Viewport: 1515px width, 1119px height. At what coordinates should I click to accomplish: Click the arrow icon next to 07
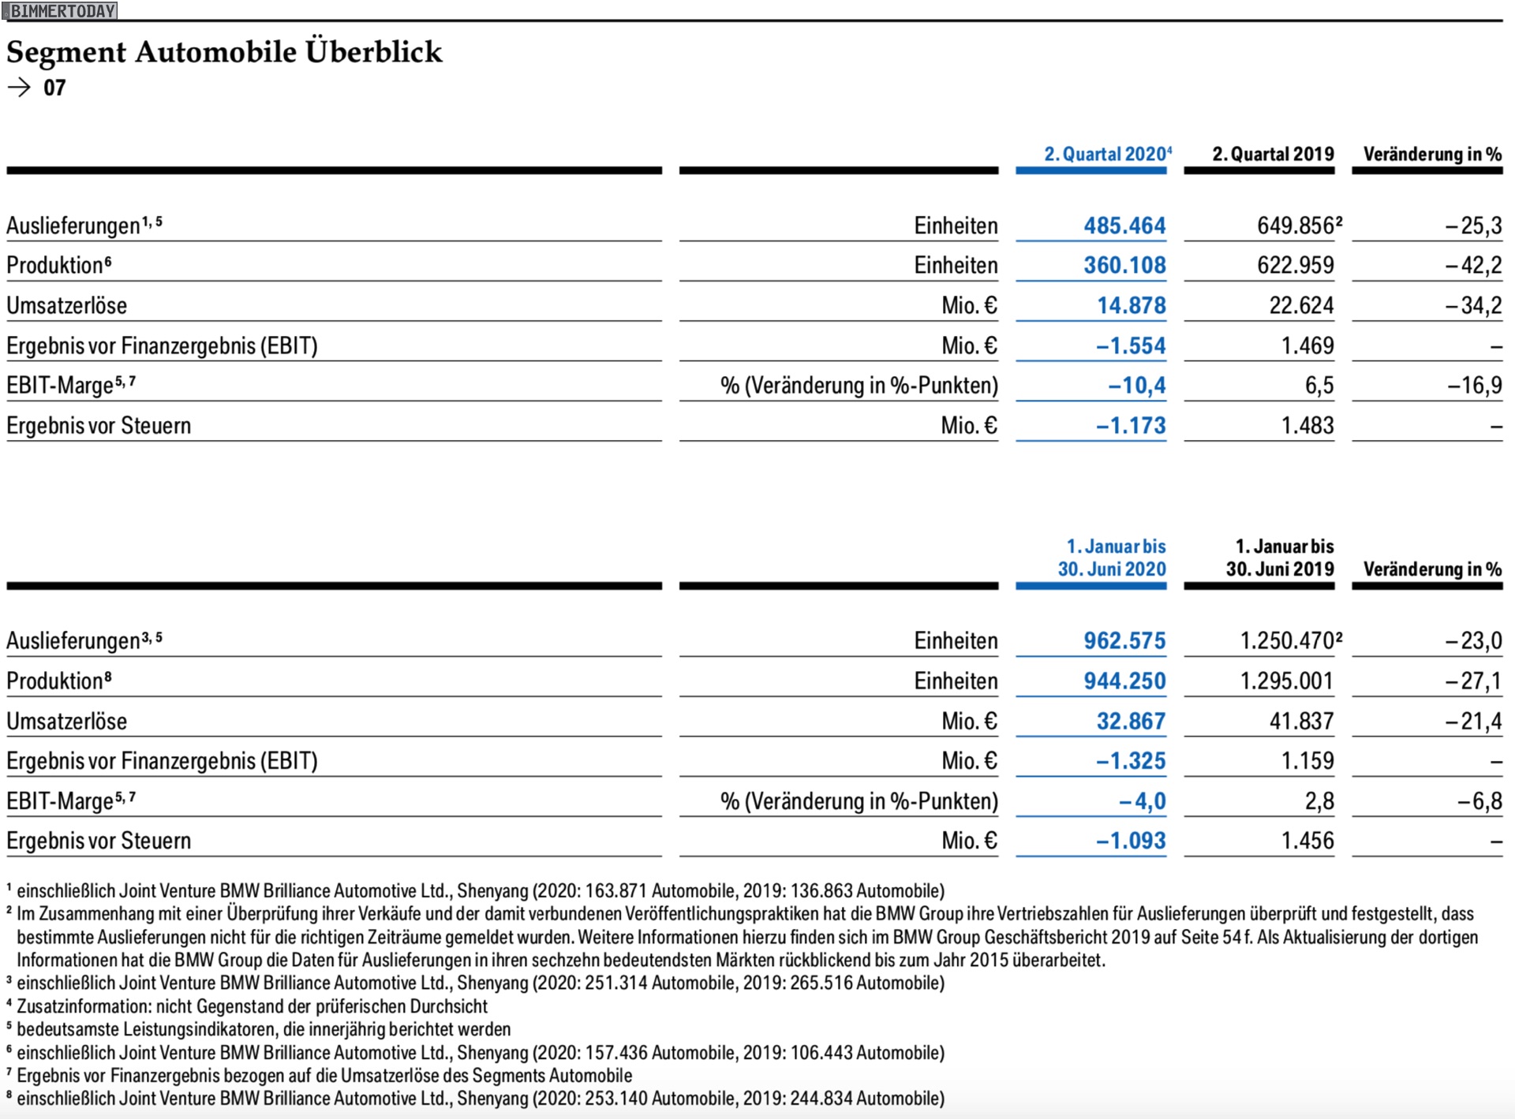[x=19, y=88]
